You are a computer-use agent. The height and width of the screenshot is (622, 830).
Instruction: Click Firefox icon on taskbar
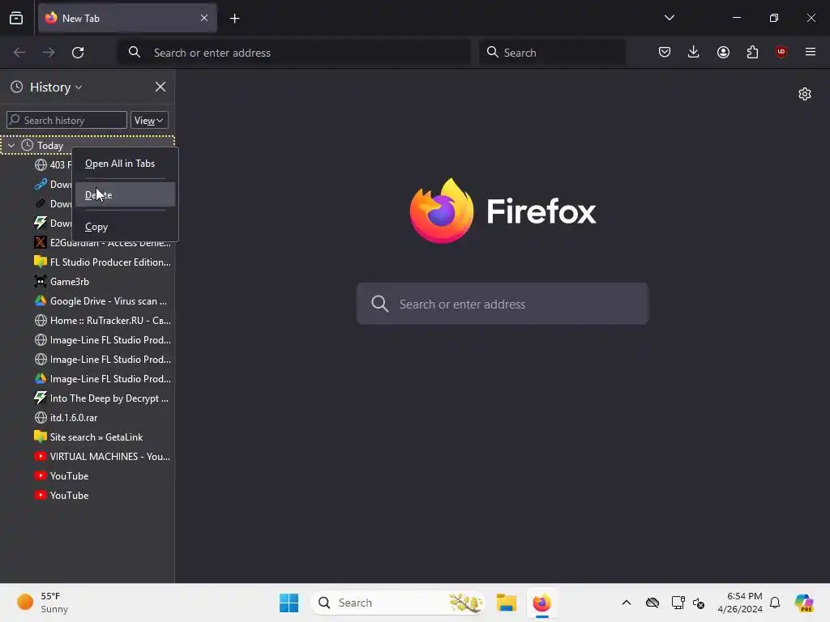click(x=541, y=603)
